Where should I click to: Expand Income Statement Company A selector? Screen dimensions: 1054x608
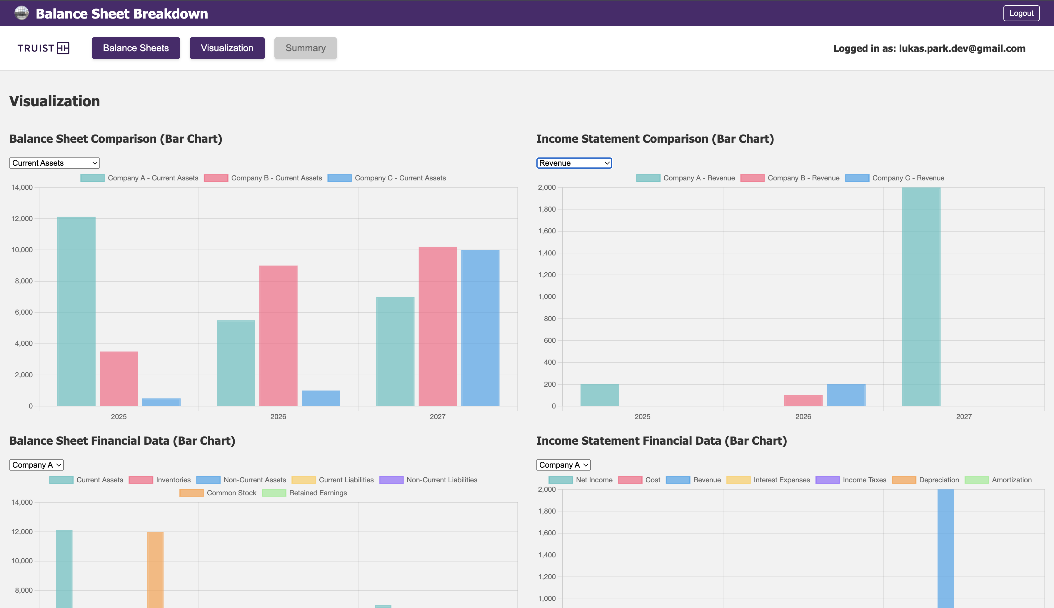click(563, 465)
